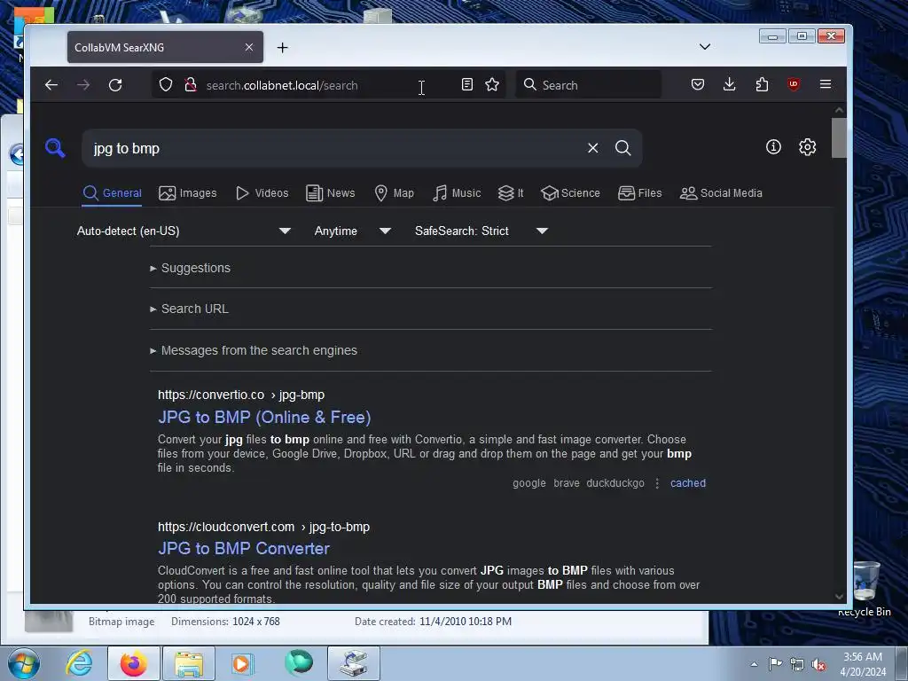Open the list all tabs chevron
This screenshot has height=681, width=908.
[x=705, y=47]
